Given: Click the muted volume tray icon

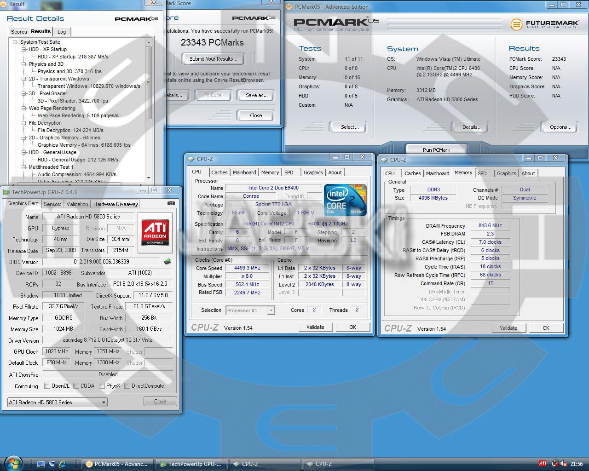Looking at the screenshot, I should click(x=564, y=464).
